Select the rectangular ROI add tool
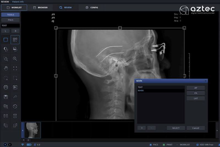220x147 pixels. pyautogui.click(x=15, y=78)
